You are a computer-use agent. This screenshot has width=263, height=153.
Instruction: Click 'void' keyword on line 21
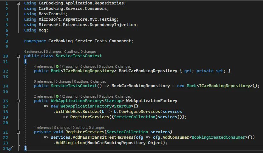58,132
